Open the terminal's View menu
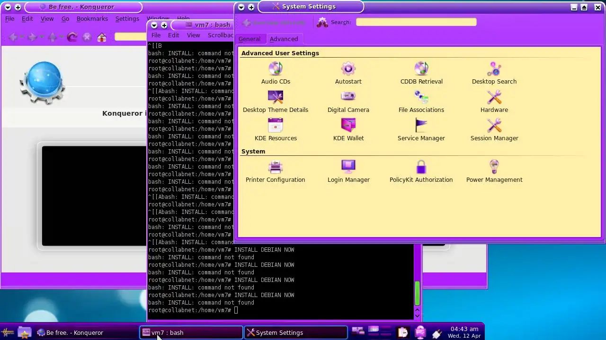Image resolution: width=606 pixels, height=340 pixels. (193, 35)
